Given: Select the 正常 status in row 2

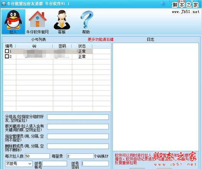Looking at the screenshot, I should coord(82,56).
